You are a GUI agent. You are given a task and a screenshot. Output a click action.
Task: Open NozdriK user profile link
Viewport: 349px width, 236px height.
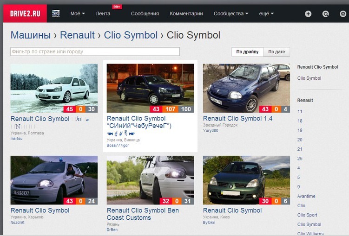(x=18, y=223)
